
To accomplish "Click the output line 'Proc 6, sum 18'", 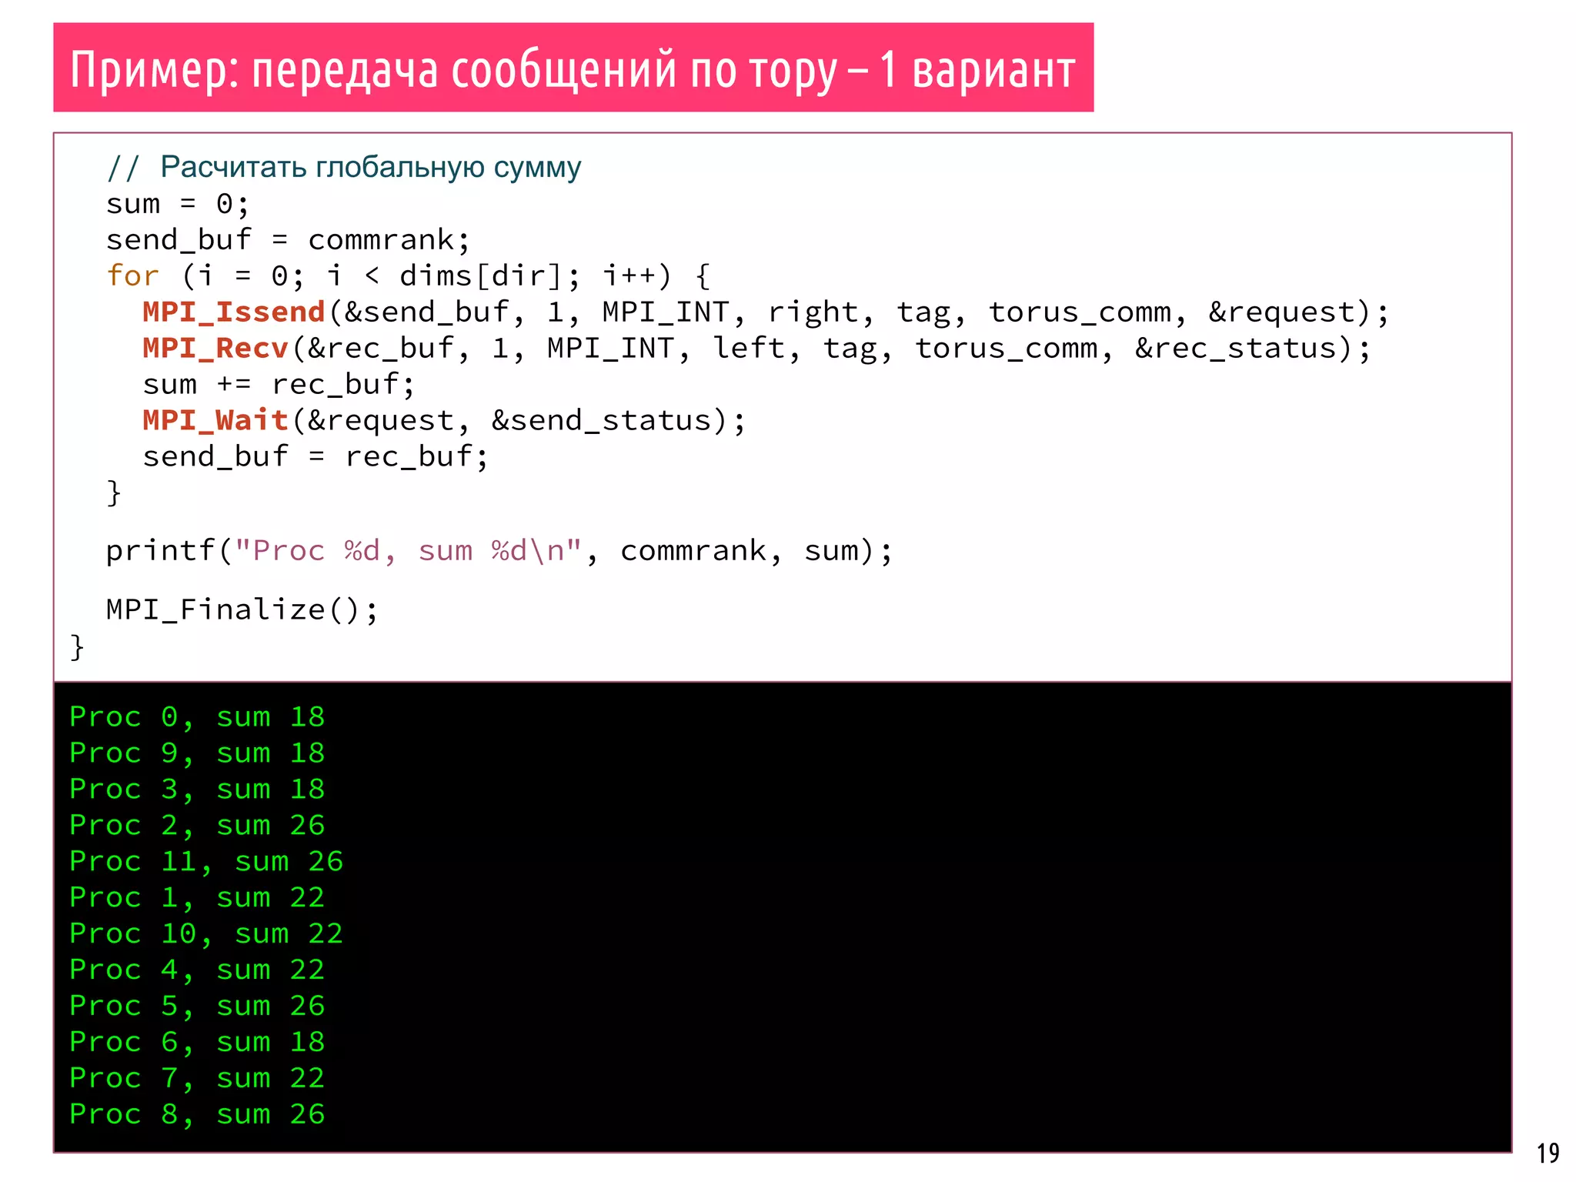I will point(197,1043).
